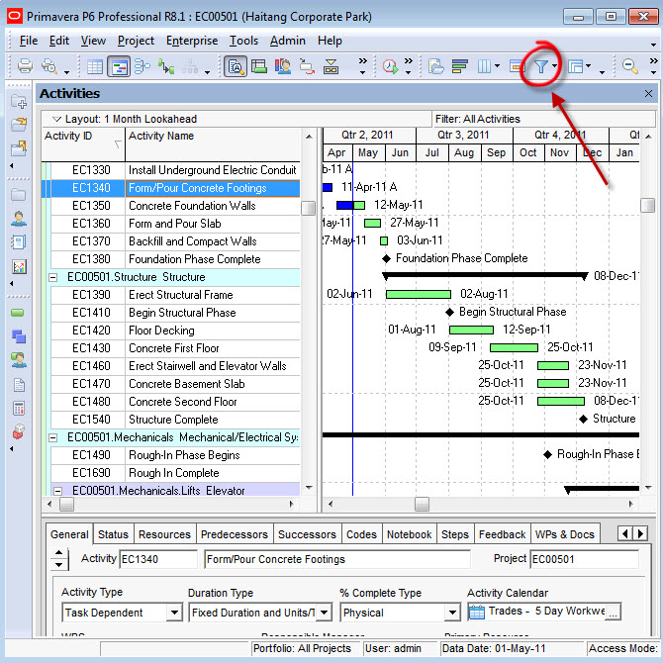
Task: Open the Activities green bar sidebar icon
Action: pyautogui.click(x=18, y=313)
